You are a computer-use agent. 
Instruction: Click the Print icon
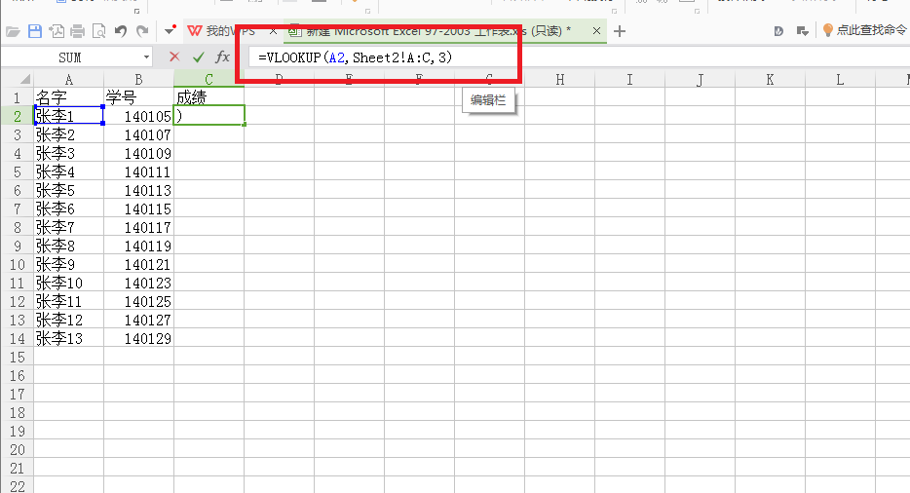pyautogui.click(x=77, y=31)
